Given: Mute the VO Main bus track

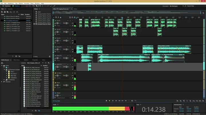Looking at the screenshot, I should 72,73.
